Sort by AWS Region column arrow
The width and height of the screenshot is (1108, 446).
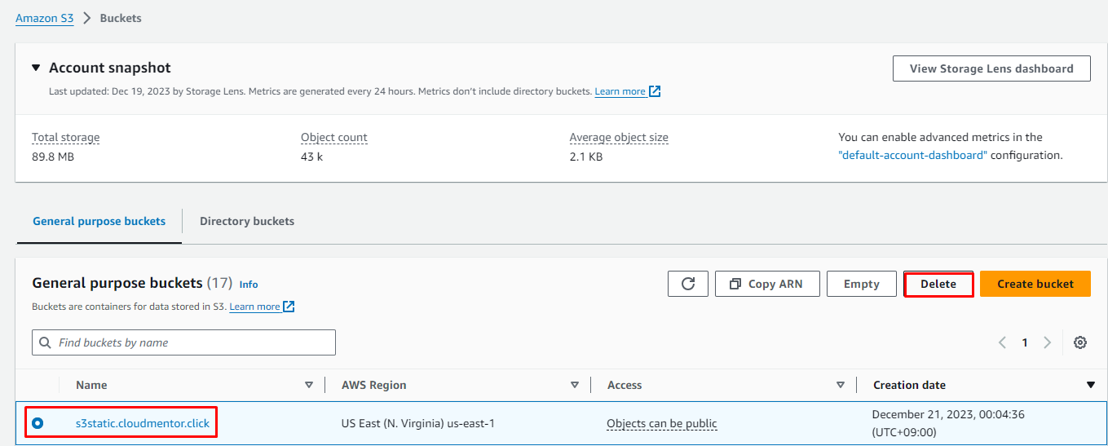click(x=575, y=385)
